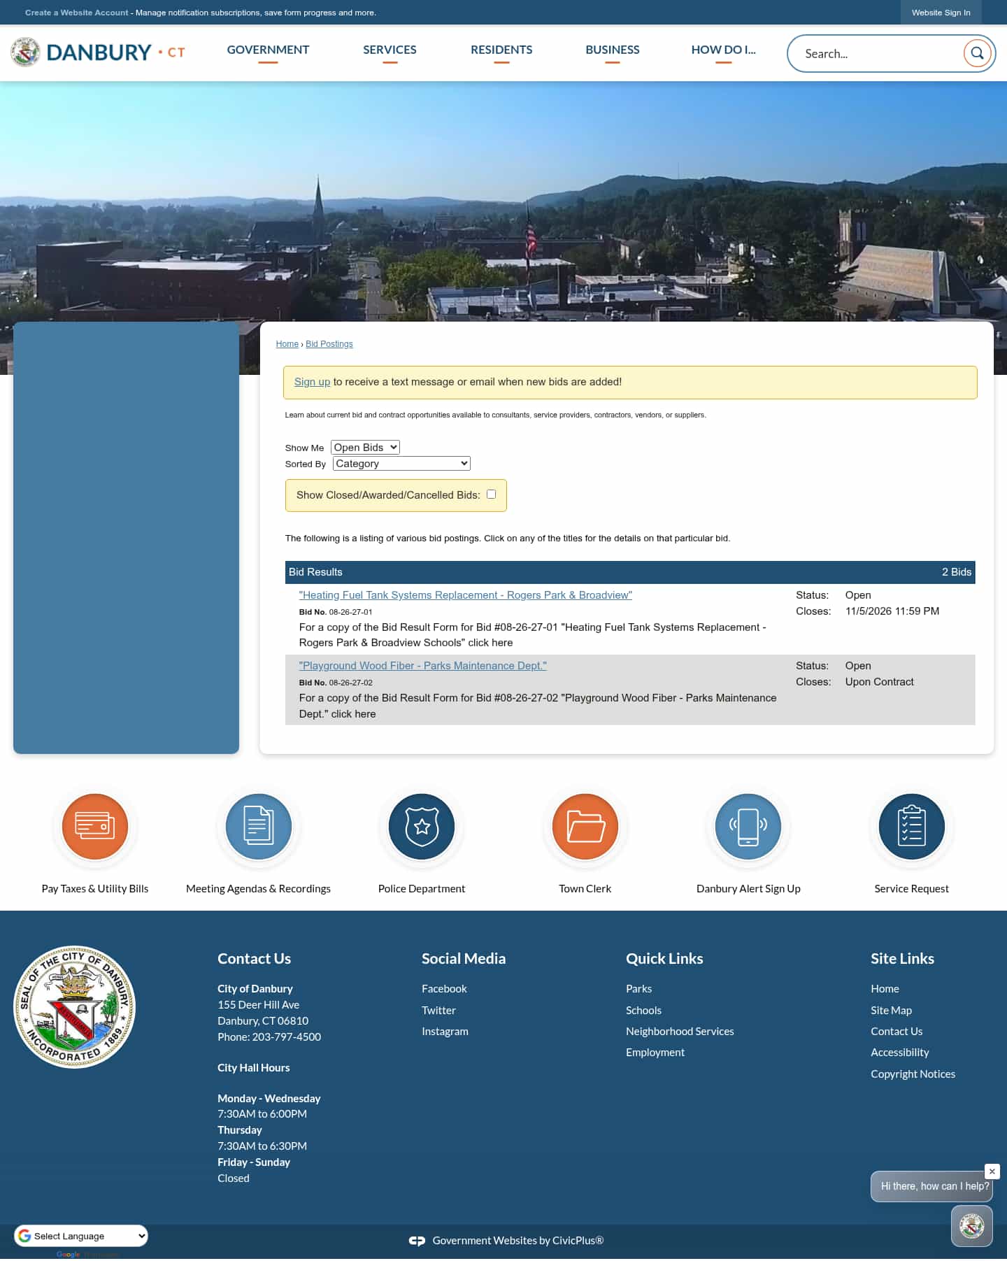This screenshot has height=1261, width=1007.
Task: Close the chat help bubble
Action: coord(992,1171)
